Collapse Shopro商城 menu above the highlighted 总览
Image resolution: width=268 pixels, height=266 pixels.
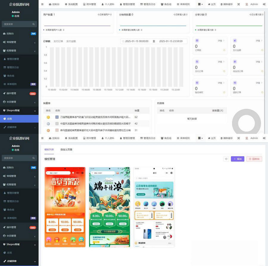click(19, 110)
